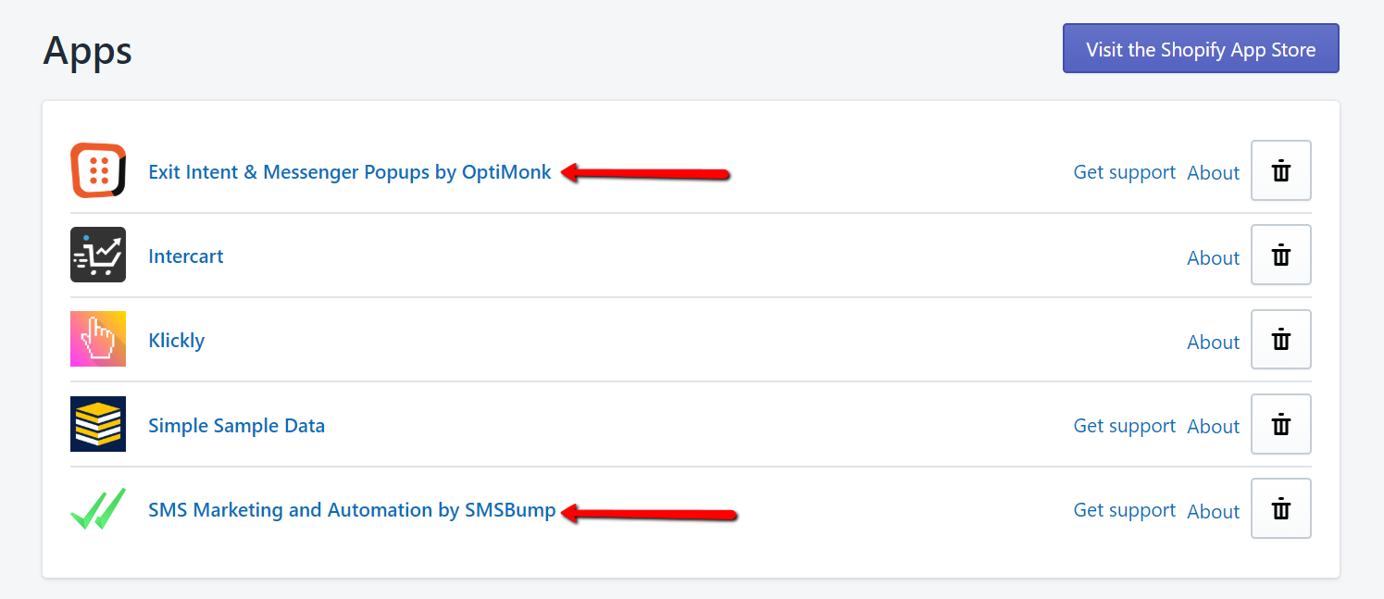Delete Simple Sample Data via trash icon
Image resolution: width=1384 pixels, height=599 pixels.
(1281, 424)
